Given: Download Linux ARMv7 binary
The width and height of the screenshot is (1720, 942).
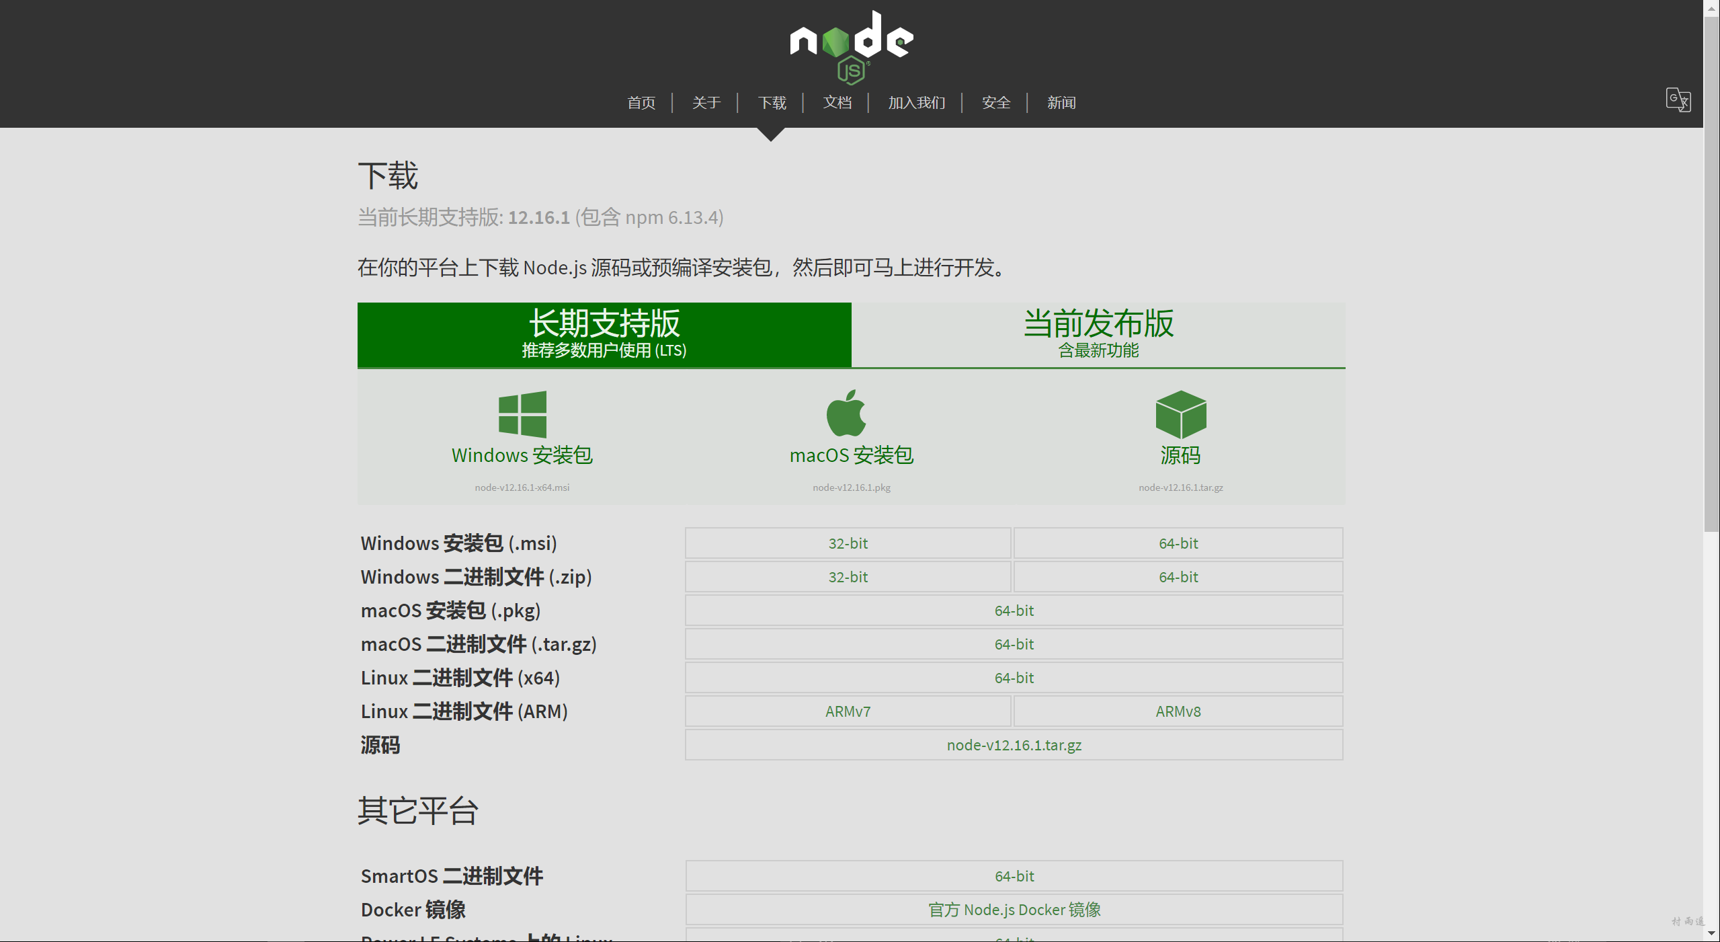Looking at the screenshot, I should point(848,711).
